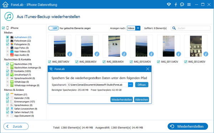The height and width of the screenshot is (133, 214).
Task: Click the search magnifier icon
Action: point(174,28)
